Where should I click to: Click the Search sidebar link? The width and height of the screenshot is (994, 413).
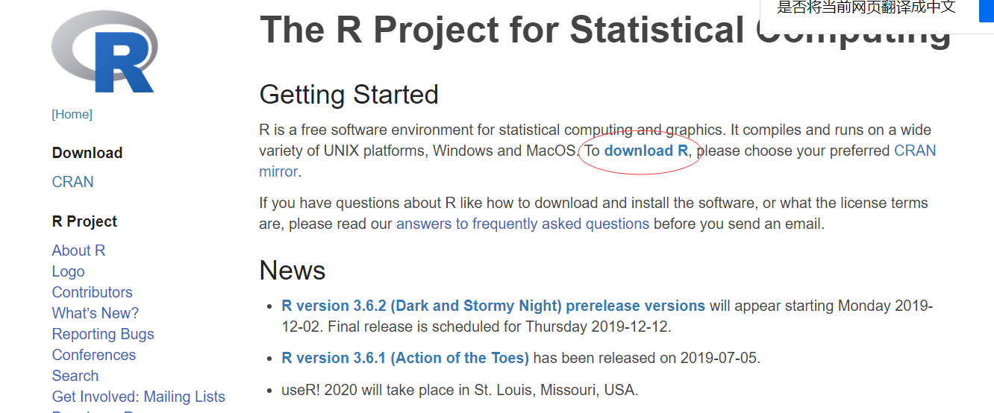click(x=75, y=376)
